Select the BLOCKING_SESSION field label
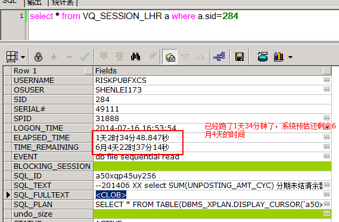This screenshot has height=222, width=339. pyautogui.click(x=52, y=166)
